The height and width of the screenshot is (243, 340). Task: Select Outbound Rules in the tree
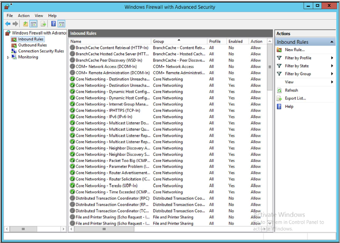pos(32,45)
